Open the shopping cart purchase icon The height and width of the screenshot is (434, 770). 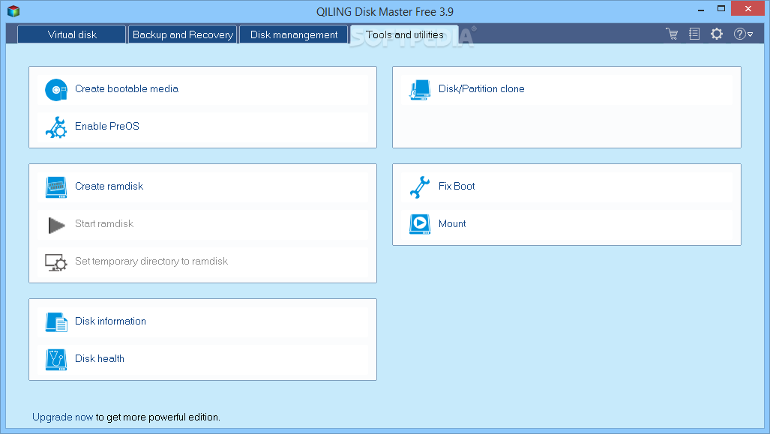(672, 34)
